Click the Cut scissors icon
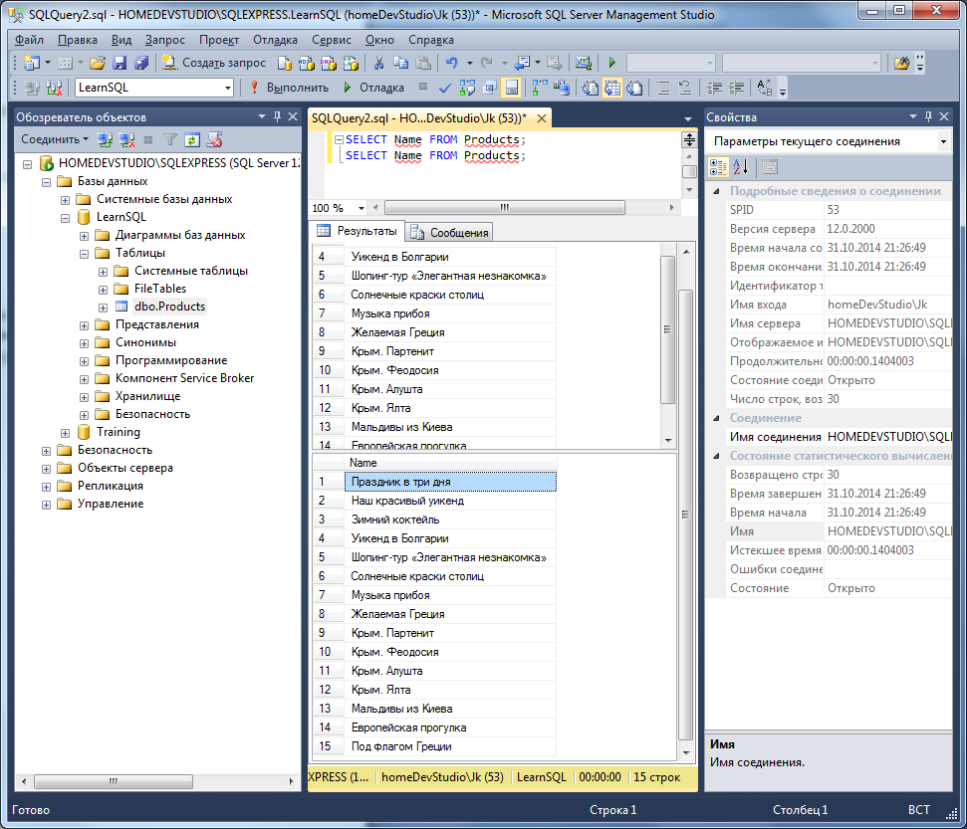 (x=378, y=63)
